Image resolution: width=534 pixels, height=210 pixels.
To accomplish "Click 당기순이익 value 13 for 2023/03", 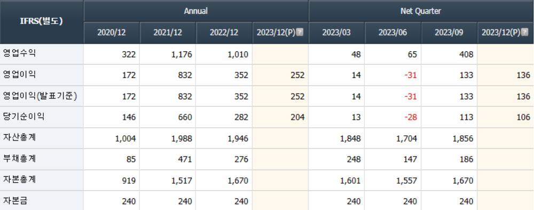I will [x=356, y=117].
